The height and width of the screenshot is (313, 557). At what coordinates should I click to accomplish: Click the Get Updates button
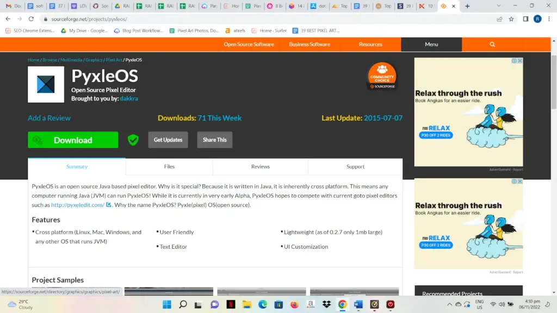point(168,140)
